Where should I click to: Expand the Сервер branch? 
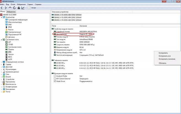(1, 64)
